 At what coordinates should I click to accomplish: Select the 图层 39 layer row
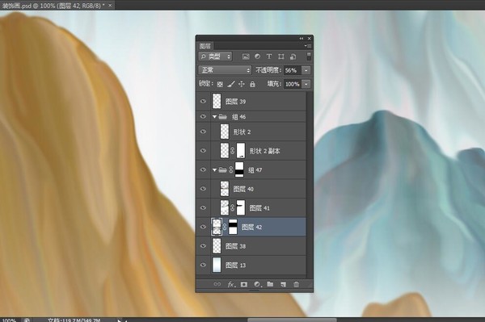(x=251, y=101)
